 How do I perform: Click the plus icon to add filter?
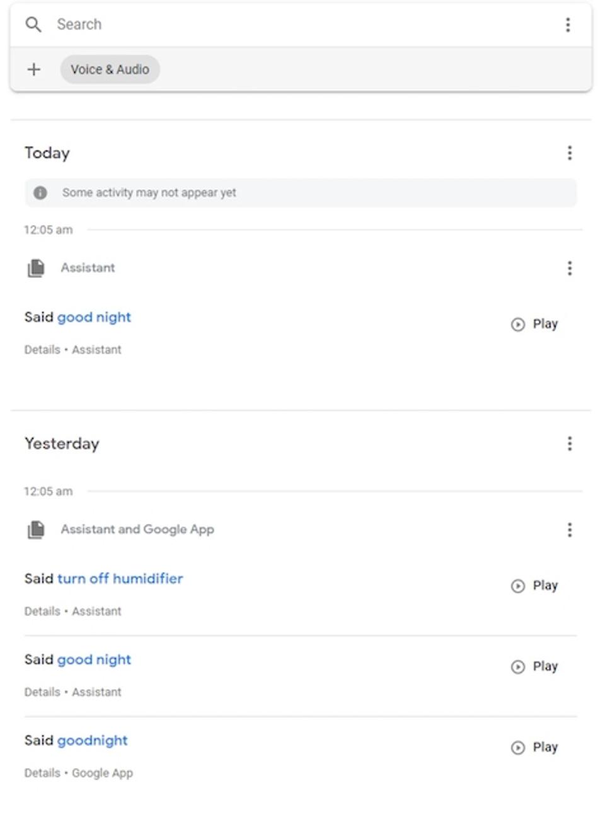click(34, 69)
